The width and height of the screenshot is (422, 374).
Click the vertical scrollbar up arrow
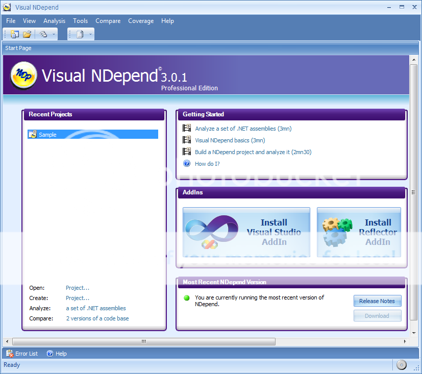[x=414, y=60]
